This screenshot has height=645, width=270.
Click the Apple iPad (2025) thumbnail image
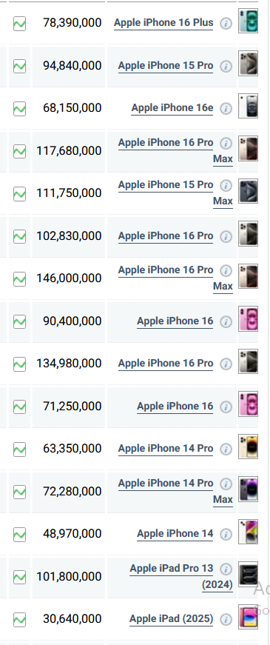coord(249,617)
